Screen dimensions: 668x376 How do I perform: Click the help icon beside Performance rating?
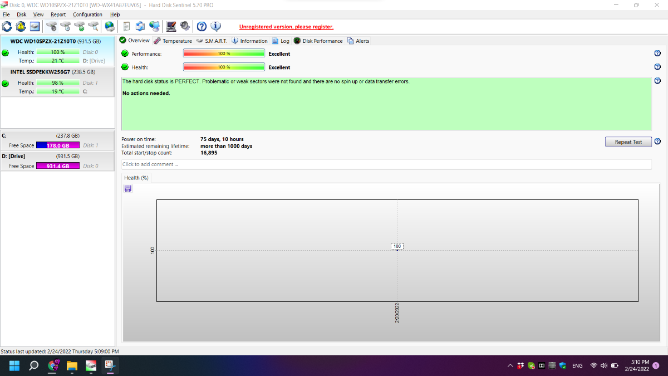pos(657,53)
